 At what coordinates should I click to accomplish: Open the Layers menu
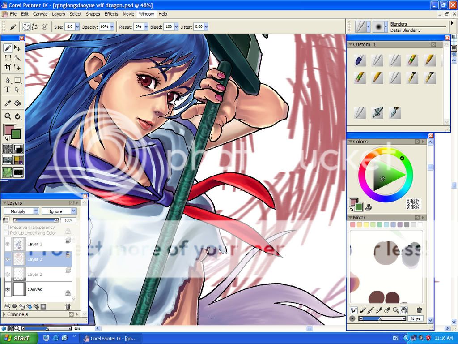(59, 14)
